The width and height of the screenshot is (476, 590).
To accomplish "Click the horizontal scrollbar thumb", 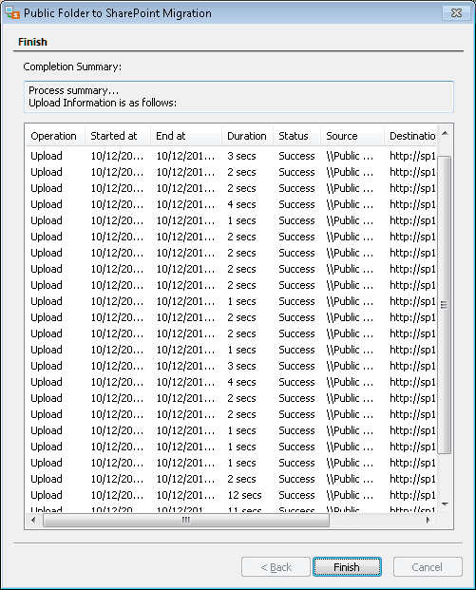I will point(186,520).
